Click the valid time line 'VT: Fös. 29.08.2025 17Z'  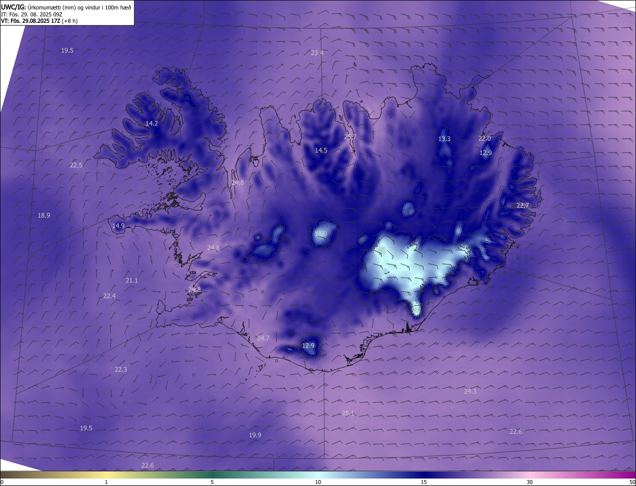pos(31,21)
